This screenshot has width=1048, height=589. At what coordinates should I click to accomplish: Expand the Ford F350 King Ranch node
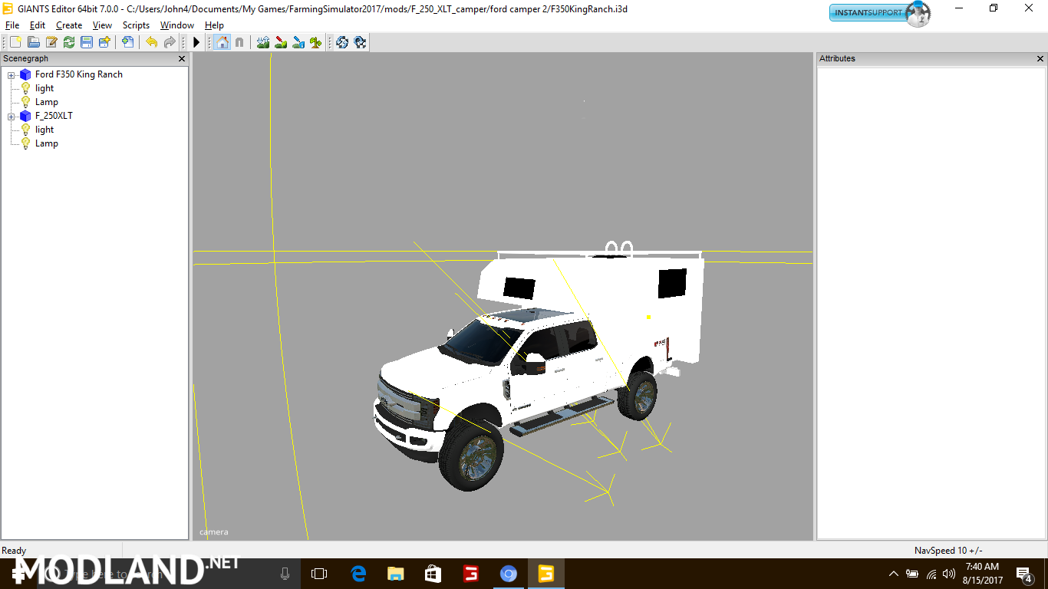click(10, 74)
